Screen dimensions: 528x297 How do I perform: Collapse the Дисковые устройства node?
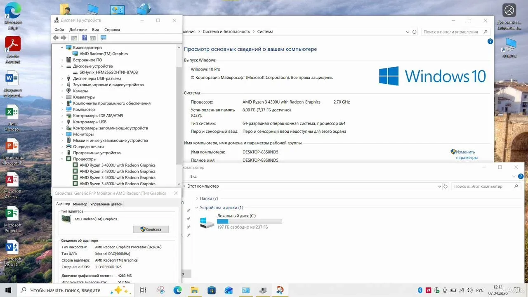[x=62, y=66]
